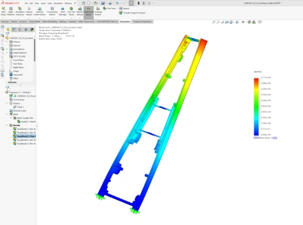Select the Amplitude1 result plot
This screenshot has height=225, width=303.
pyautogui.click(x=24, y=129)
